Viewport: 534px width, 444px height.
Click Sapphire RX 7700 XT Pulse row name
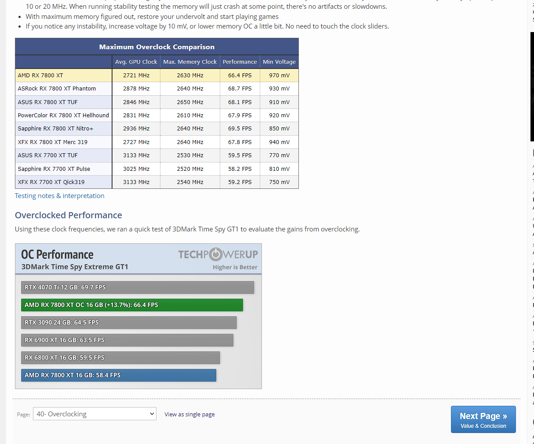[x=54, y=169]
